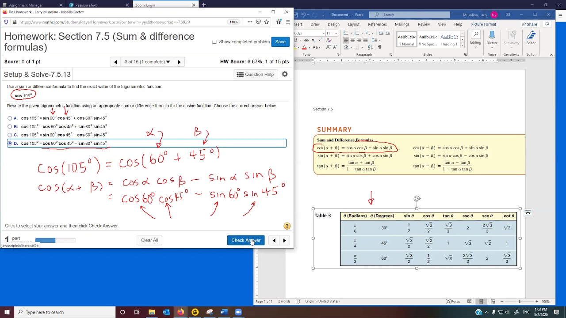
Task: Center align text in Word ribbon
Action: tap(352, 40)
